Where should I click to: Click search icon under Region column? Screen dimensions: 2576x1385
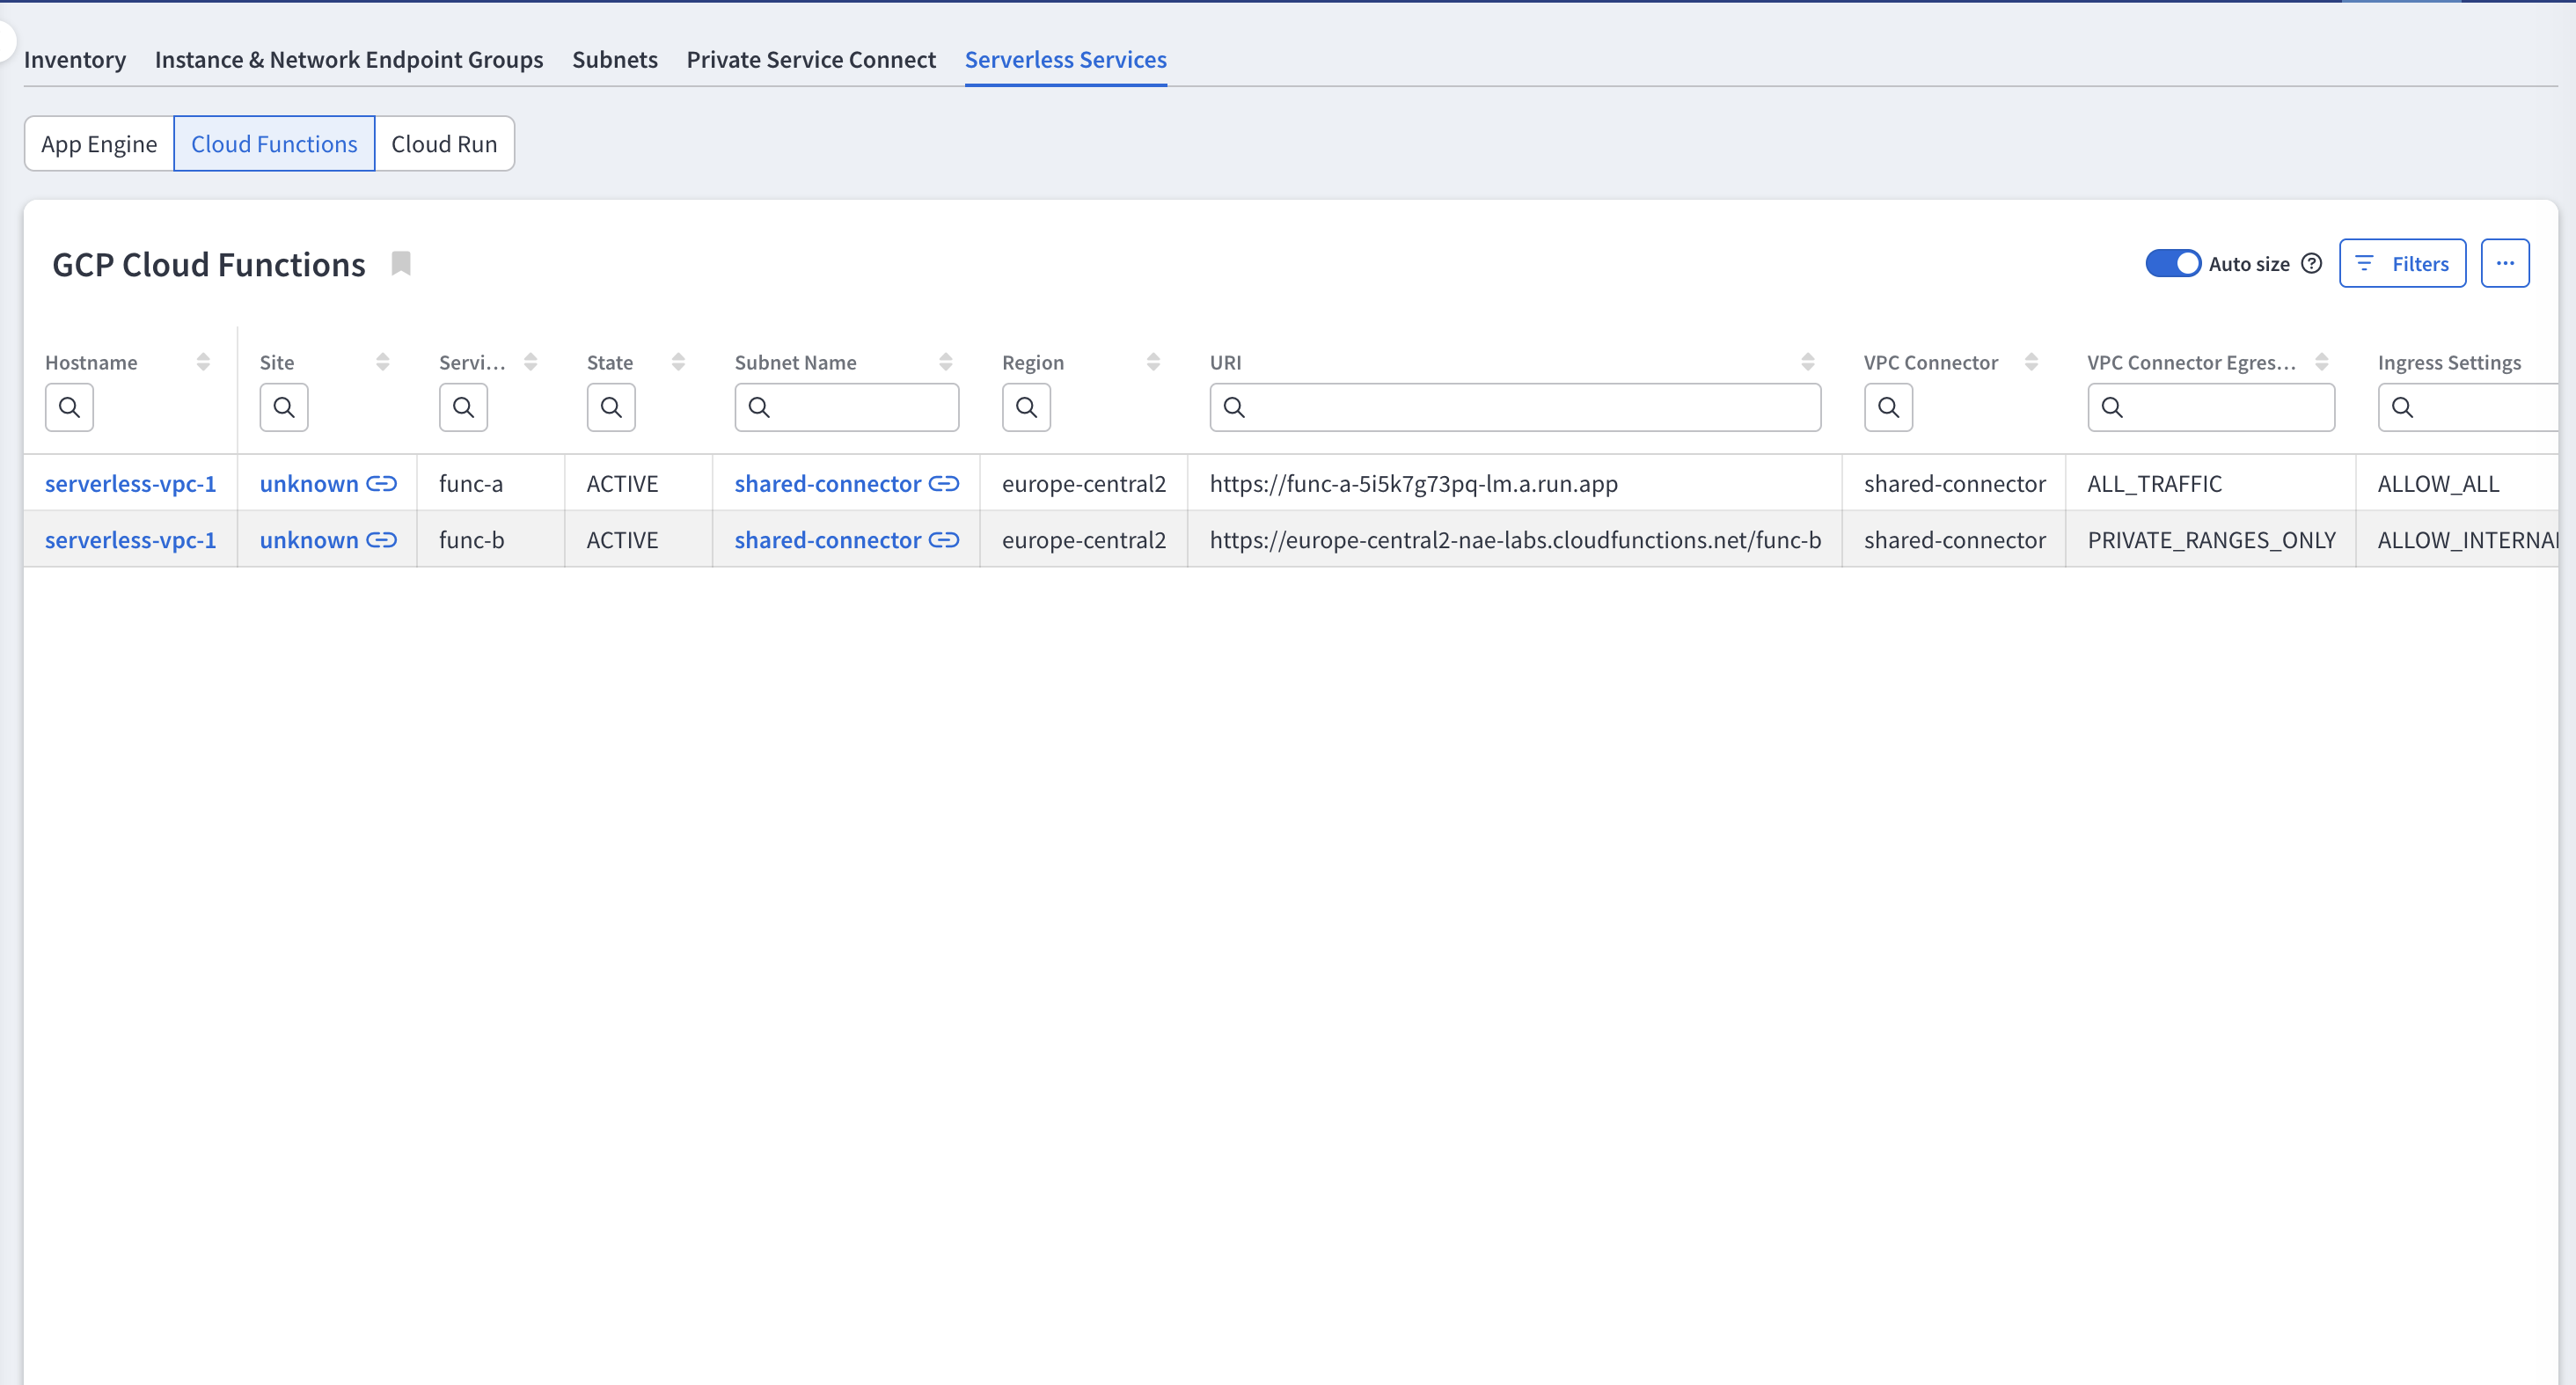tap(1026, 408)
